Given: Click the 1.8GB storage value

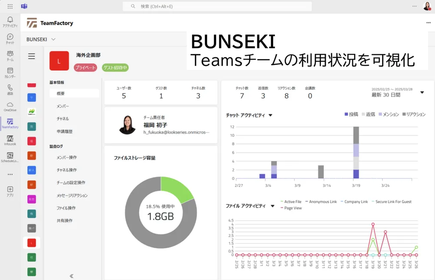Looking at the screenshot, I should tap(161, 216).
